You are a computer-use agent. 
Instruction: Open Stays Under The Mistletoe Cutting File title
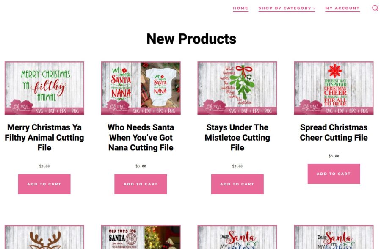tap(237, 137)
